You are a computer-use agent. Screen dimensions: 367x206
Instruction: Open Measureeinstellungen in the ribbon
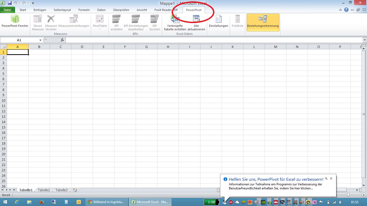pyautogui.click(x=74, y=21)
